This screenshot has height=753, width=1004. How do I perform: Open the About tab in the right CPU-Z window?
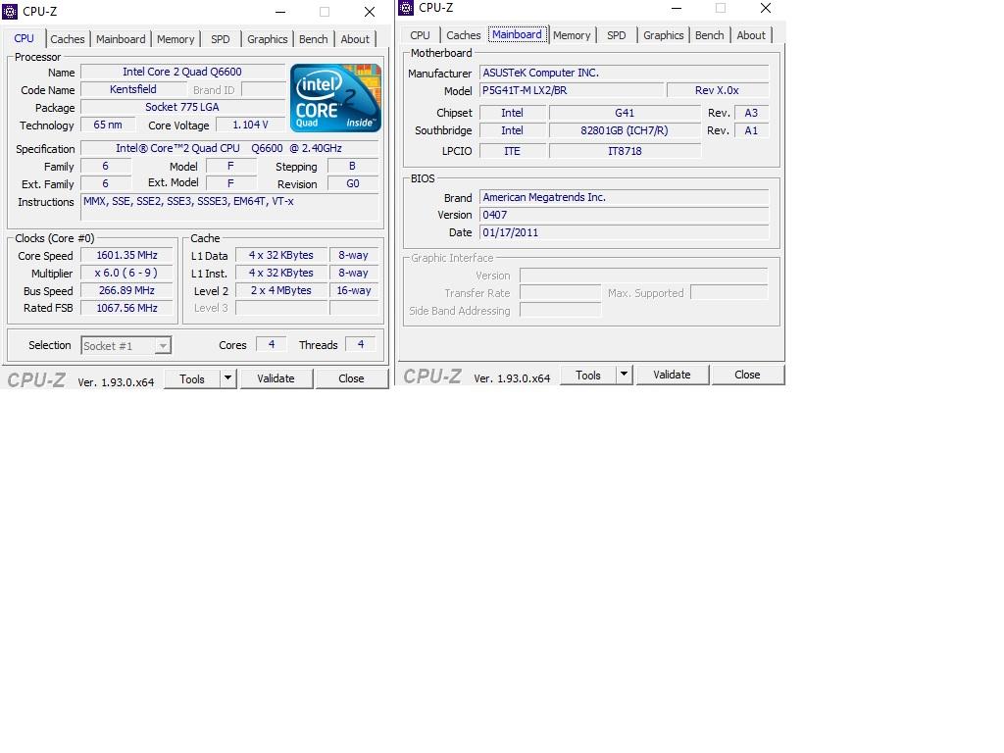point(751,35)
